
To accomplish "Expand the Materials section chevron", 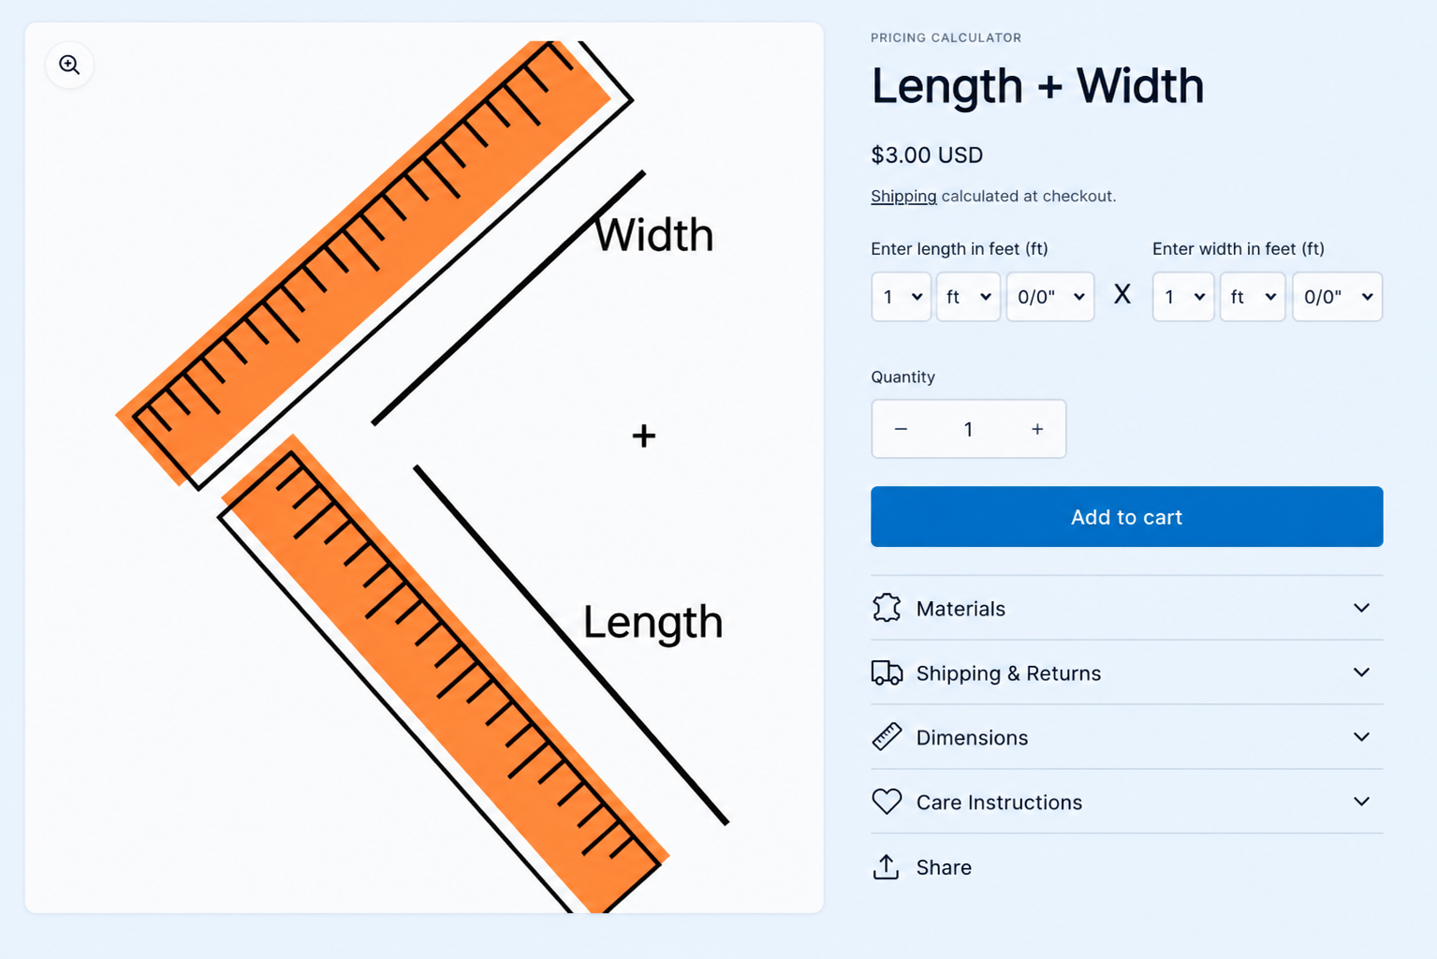I will point(1361,608).
